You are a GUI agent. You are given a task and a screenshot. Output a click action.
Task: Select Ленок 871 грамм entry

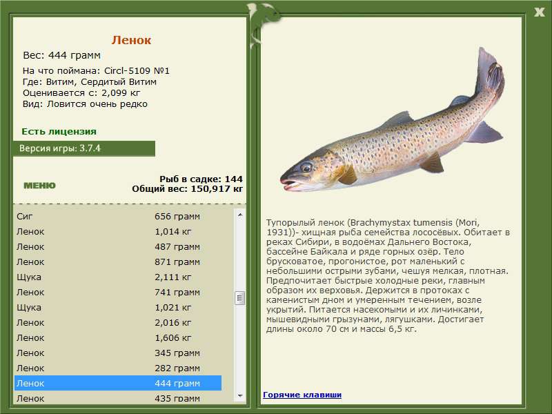click(x=117, y=262)
